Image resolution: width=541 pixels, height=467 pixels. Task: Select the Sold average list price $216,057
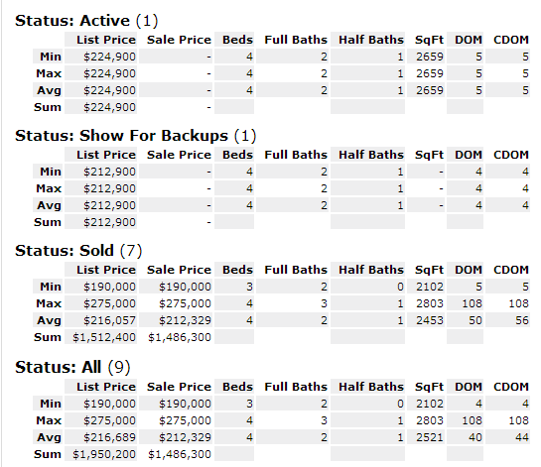click(109, 320)
